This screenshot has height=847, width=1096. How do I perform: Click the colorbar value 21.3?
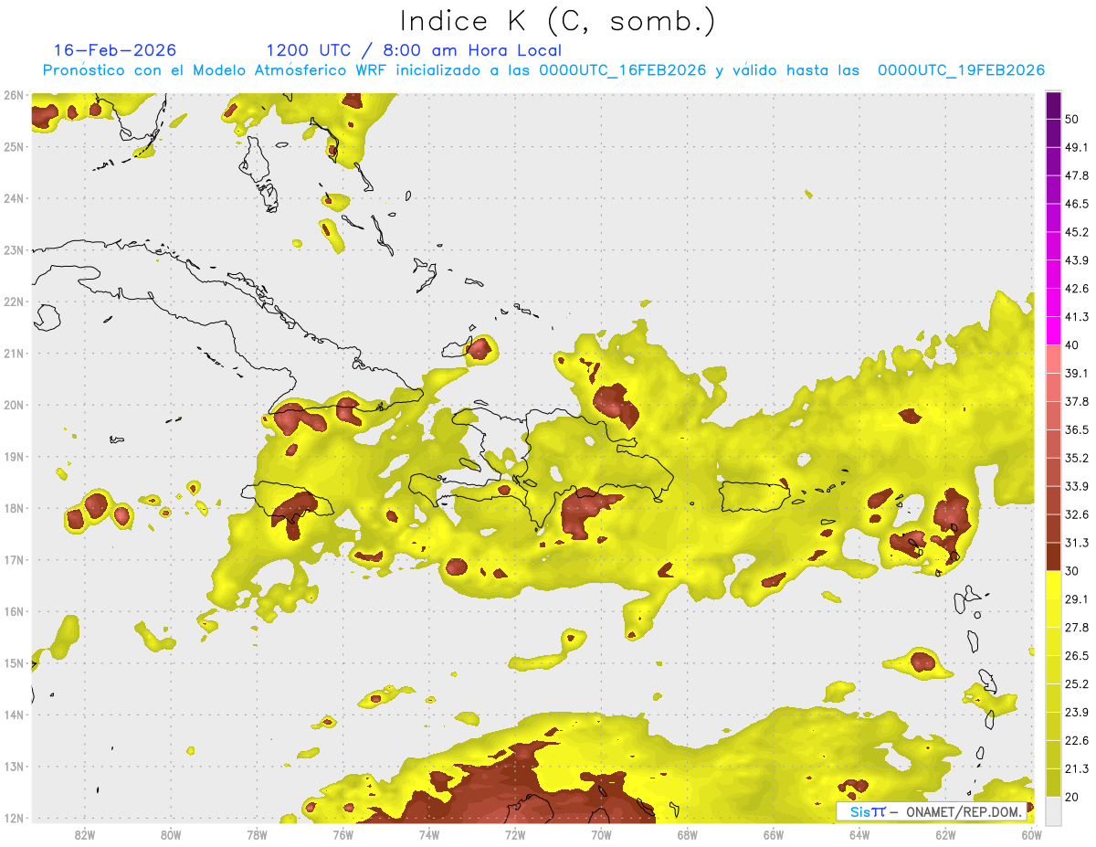pos(1076,768)
